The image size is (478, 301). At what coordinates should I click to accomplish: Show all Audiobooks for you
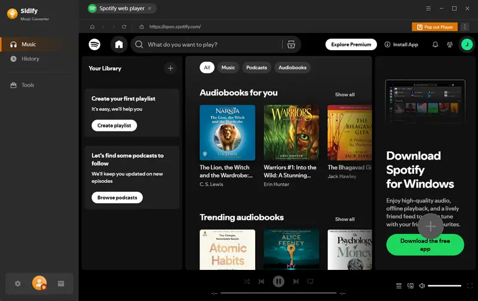pyautogui.click(x=345, y=95)
